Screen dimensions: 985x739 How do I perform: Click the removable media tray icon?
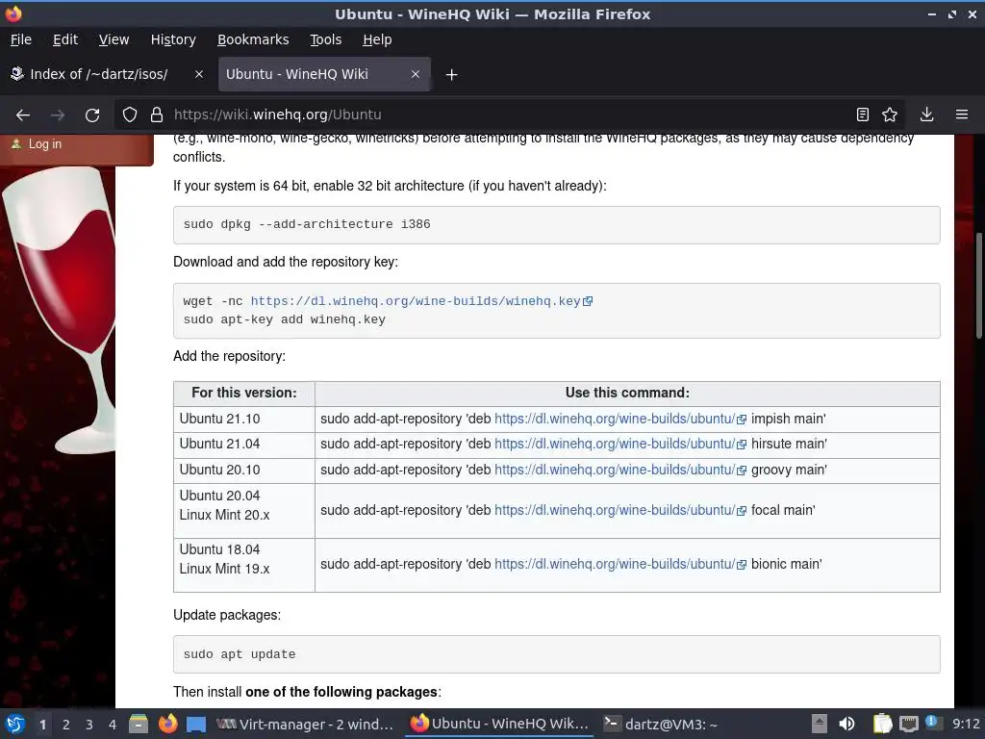point(819,724)
